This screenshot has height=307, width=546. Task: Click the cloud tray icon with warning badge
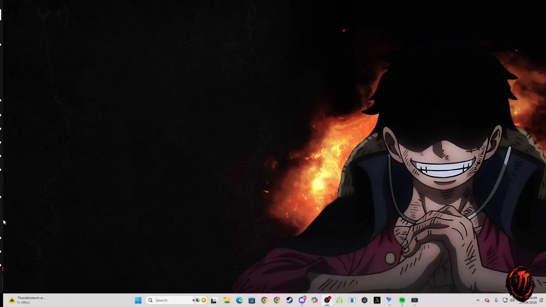click(x=487, y=300)
